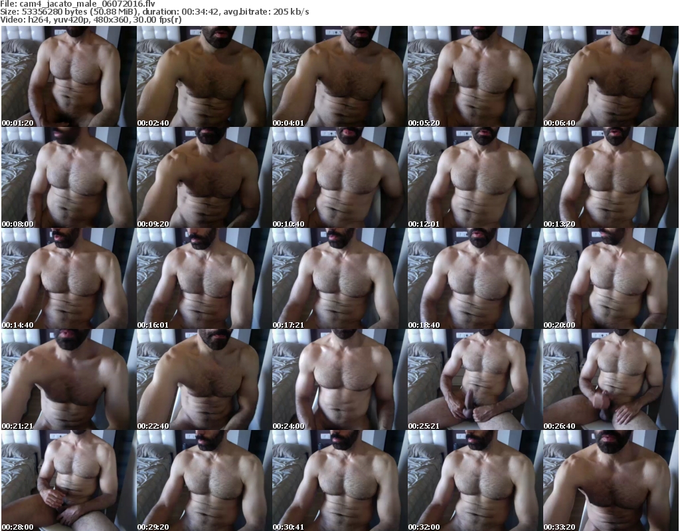Open the thumbnail stamped 00:04:01
680x531 pixels.
(x=339, y=76)
